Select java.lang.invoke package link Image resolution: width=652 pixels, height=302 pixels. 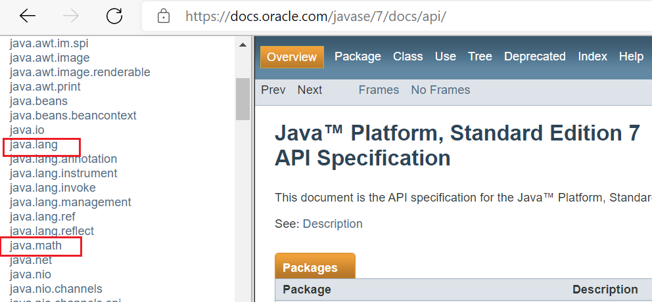(53, 188)
